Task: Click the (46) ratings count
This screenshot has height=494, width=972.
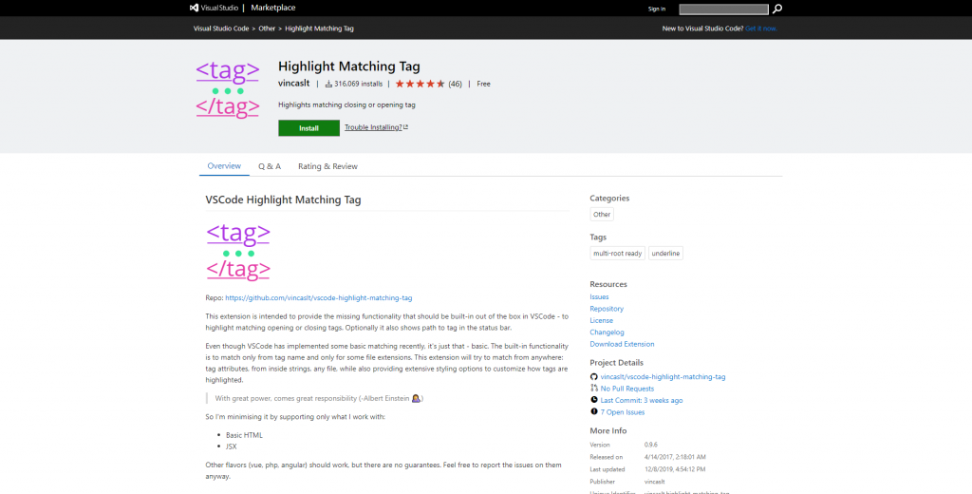Action: 455,84
